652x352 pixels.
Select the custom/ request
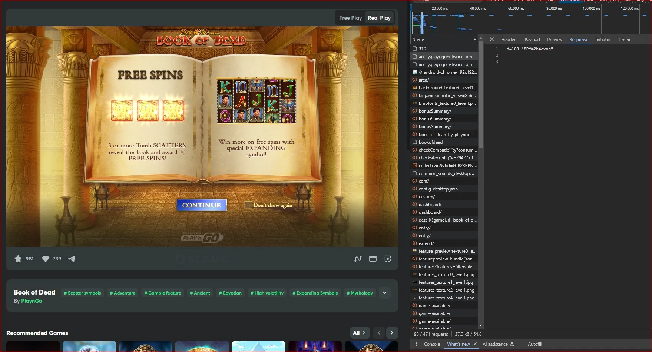[444, 196]
